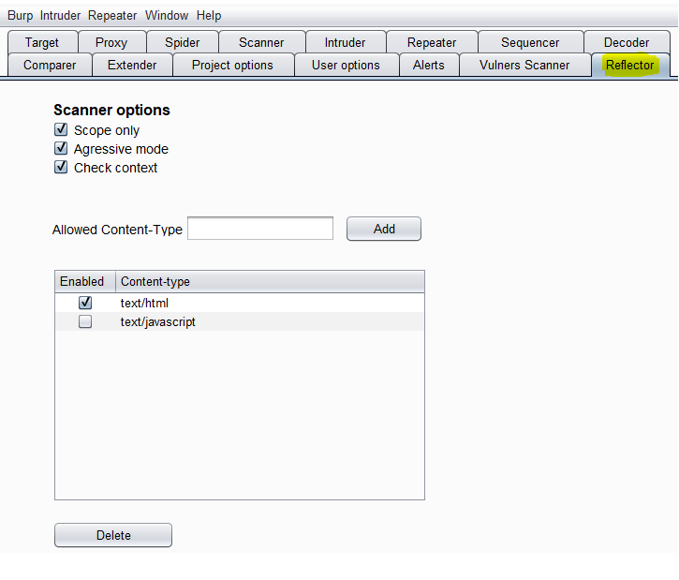Switch to the Proxy tab

click(111, 42)
